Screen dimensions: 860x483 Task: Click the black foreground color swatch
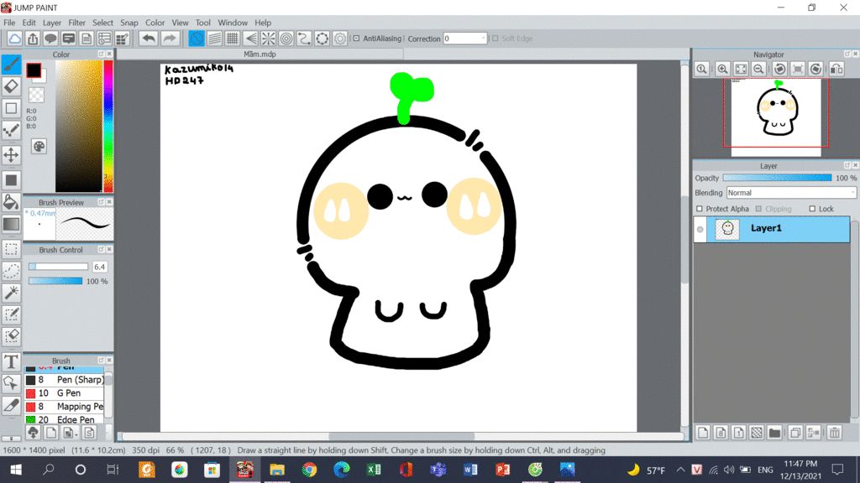pos(34,70)
